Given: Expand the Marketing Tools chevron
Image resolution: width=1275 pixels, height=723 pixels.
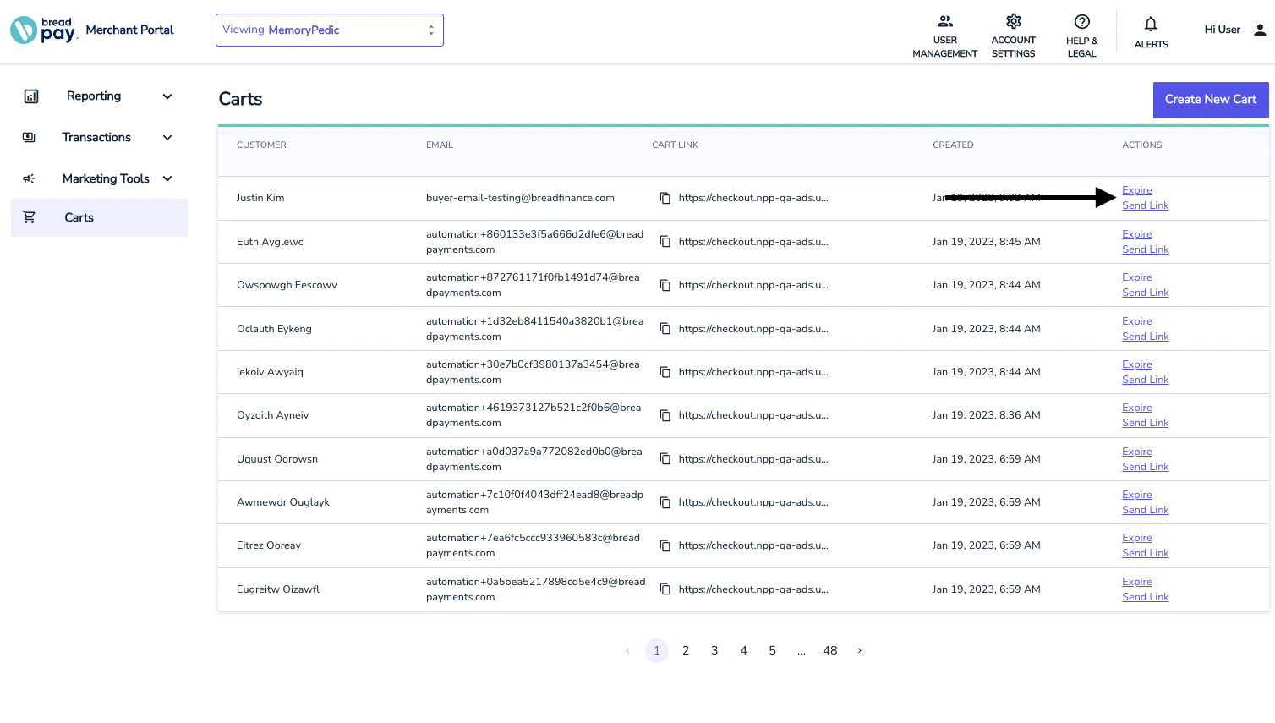Looking at the screenshot, I should pyautogui.click(x=167, y=178).
